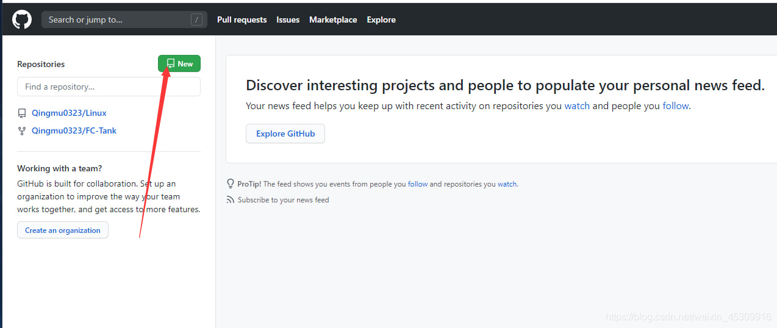Go to Marketplace in the top navigation
777x328 pixels.
click(333, 20)
